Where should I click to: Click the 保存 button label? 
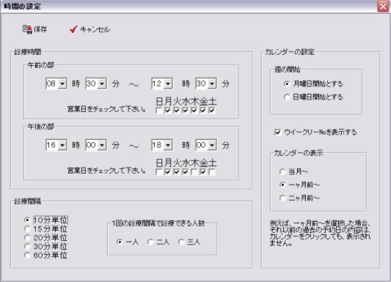coord(40,29)
